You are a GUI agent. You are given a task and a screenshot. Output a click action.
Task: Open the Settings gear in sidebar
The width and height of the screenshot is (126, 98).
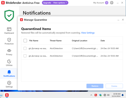[x=9, y=84]
